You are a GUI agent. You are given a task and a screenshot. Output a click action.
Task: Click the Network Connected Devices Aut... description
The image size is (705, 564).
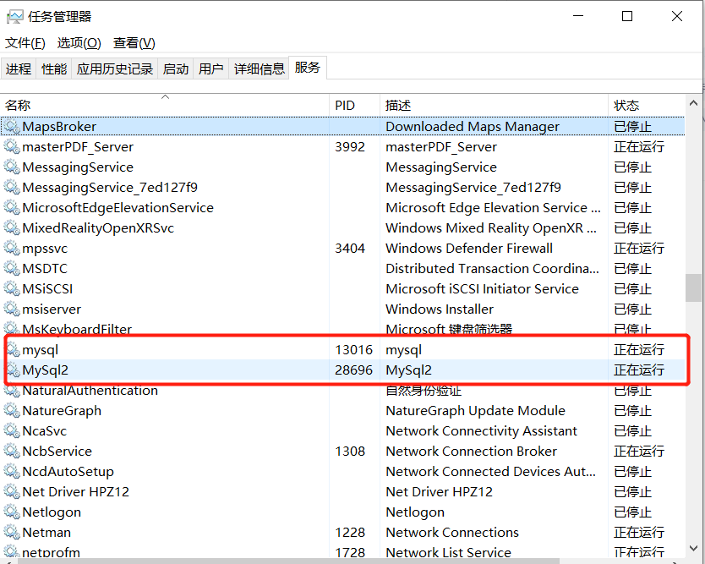[x=490, y=471]
